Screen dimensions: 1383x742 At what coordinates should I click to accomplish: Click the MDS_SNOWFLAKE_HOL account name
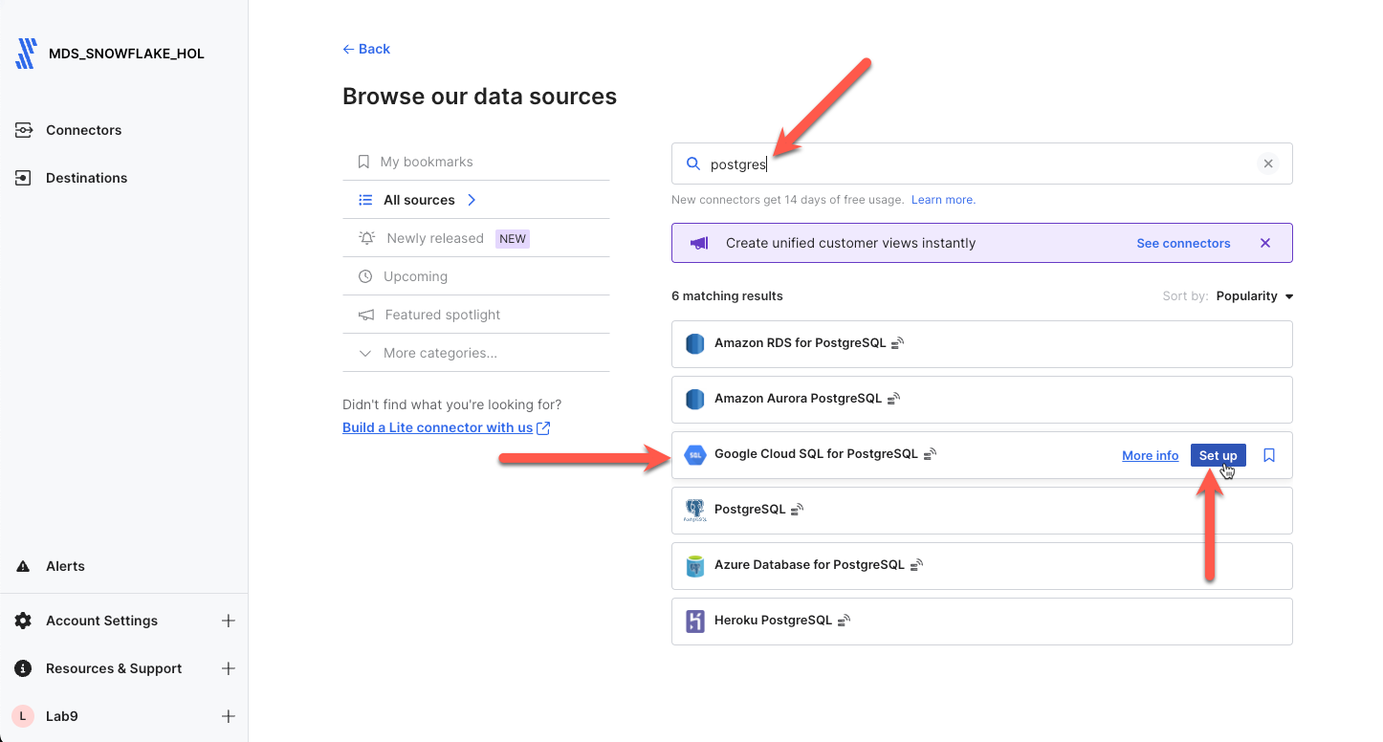tap(126, 54)
